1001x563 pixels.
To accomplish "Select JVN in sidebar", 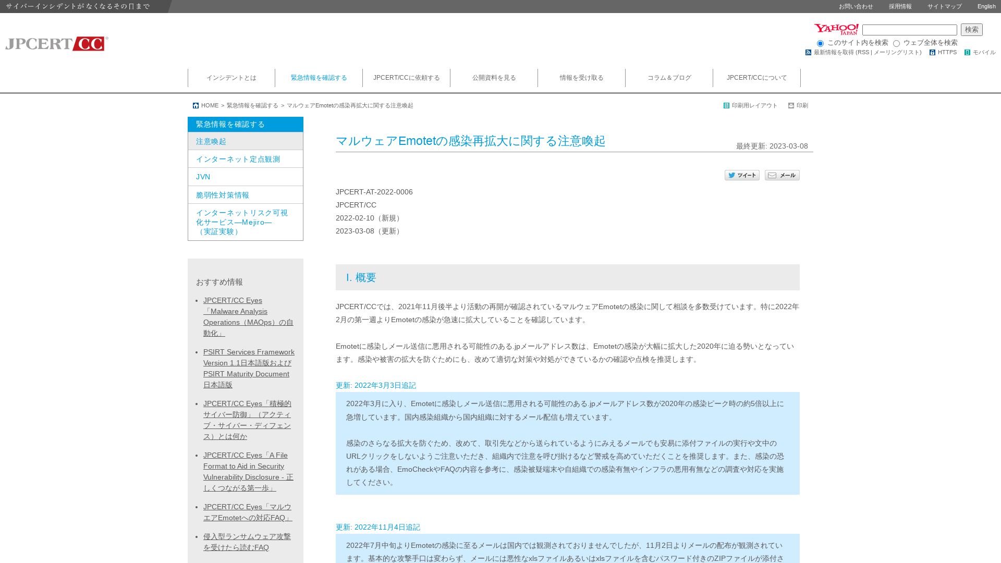I will click(246, 177).
